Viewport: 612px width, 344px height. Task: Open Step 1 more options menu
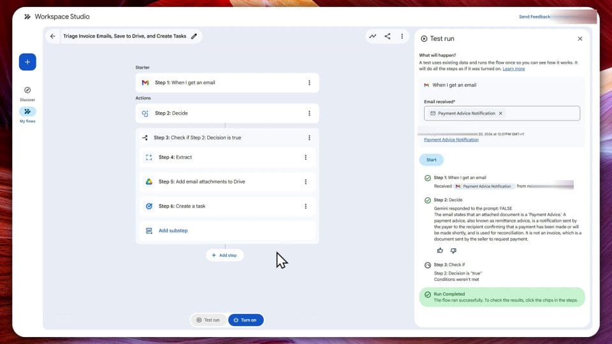coord(309,83)
